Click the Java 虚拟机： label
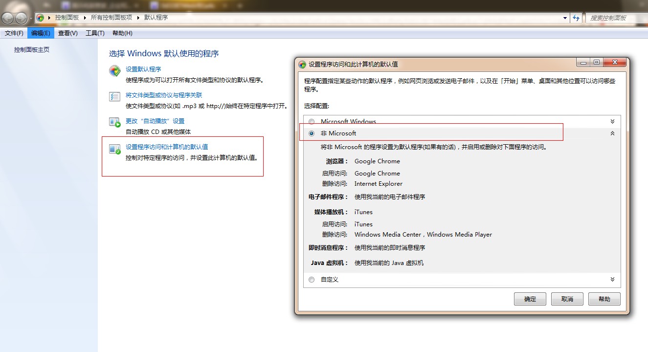 click(x=329, y=263)
